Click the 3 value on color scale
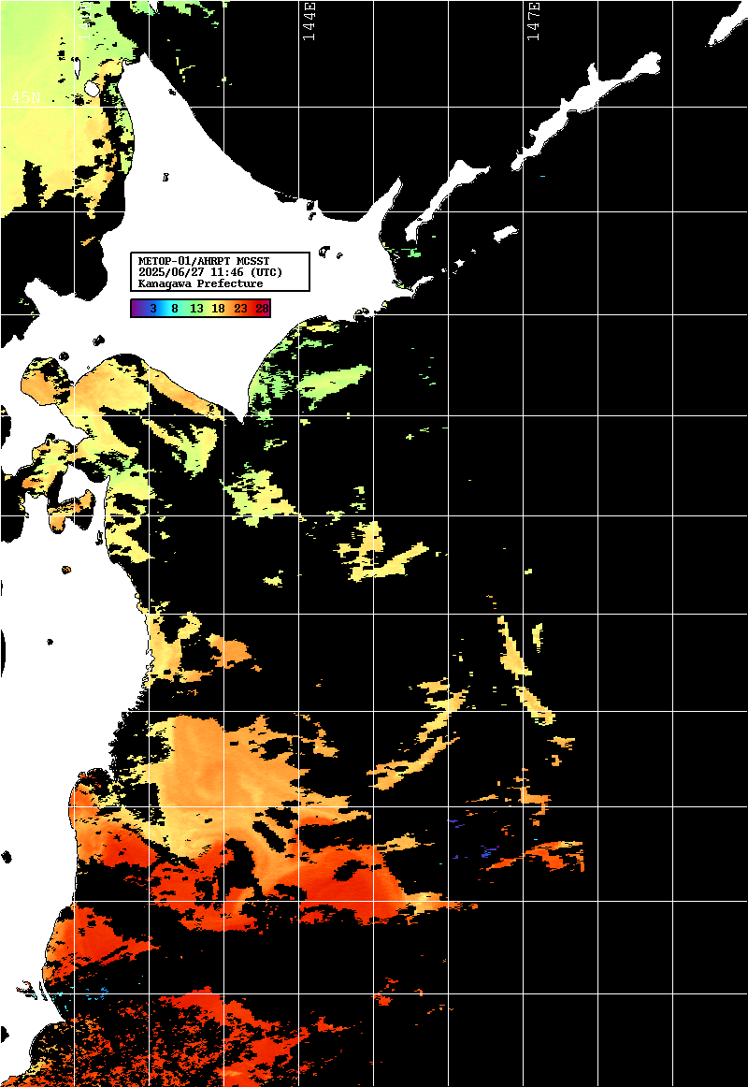This screenshot has height=1087, width=748. point(153,309)
